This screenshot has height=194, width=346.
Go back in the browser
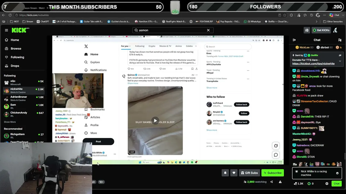[x=4, y=15]
